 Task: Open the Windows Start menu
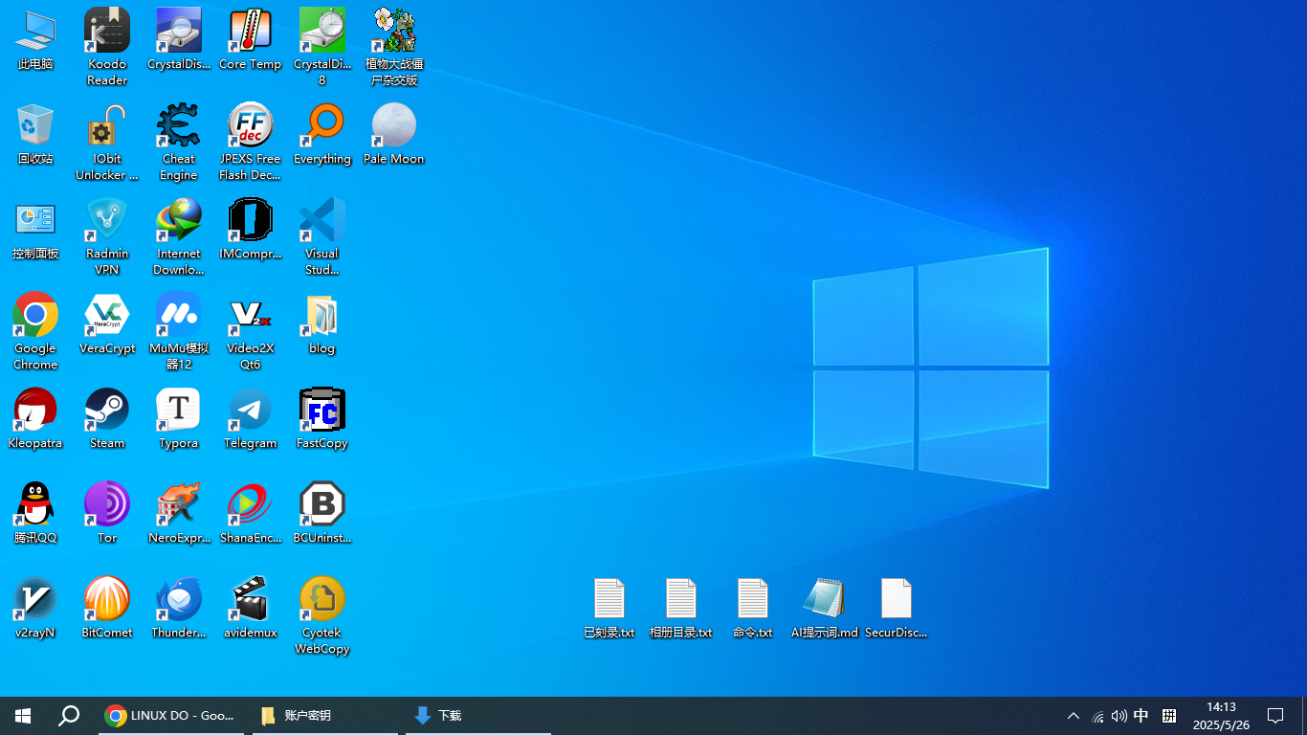[x=23, y=716]
